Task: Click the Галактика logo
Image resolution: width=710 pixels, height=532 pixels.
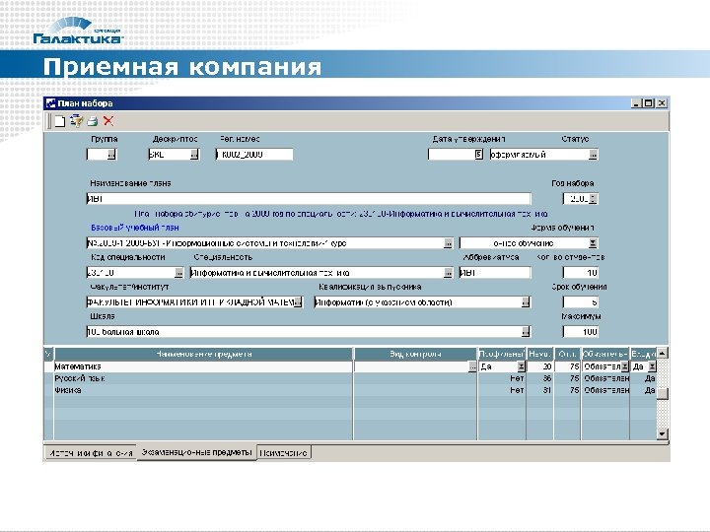Action: tap(78, 32)
